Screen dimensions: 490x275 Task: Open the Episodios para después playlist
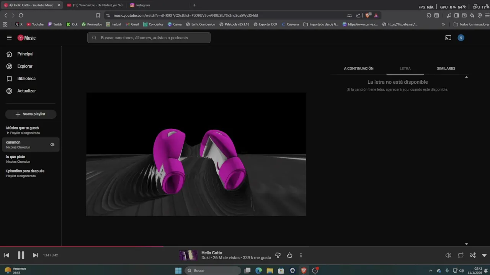[x=31, y=173]
